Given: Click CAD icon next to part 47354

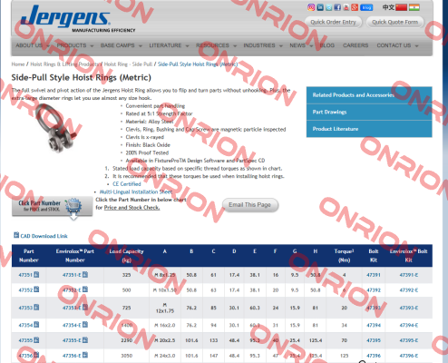Looking at the screenshot, I should tap(36, 325).
